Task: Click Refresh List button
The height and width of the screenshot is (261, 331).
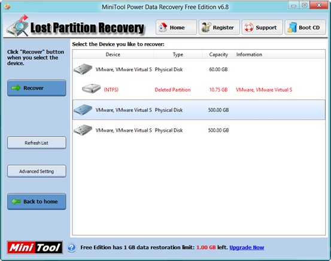Action: (x=37, y=143)
